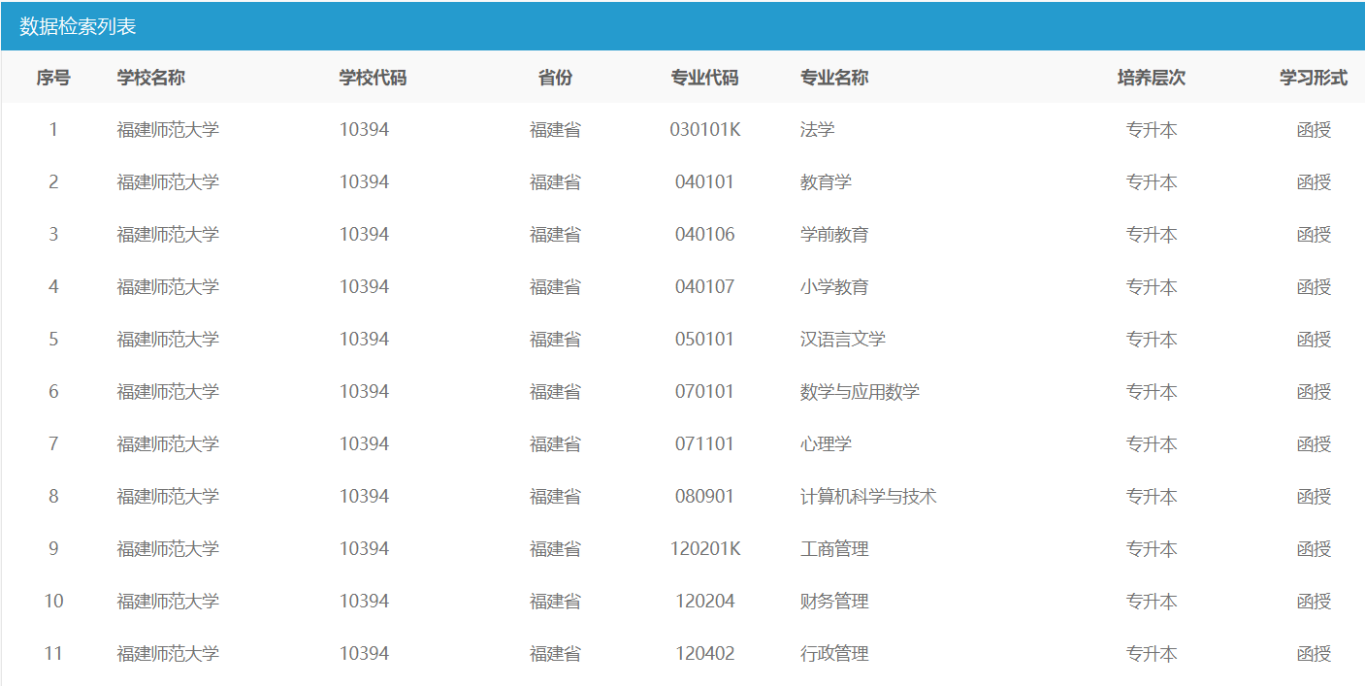Click school code 10394 in 教育学 row
Screen dimensions: 1365x686
tap(364, 182)
